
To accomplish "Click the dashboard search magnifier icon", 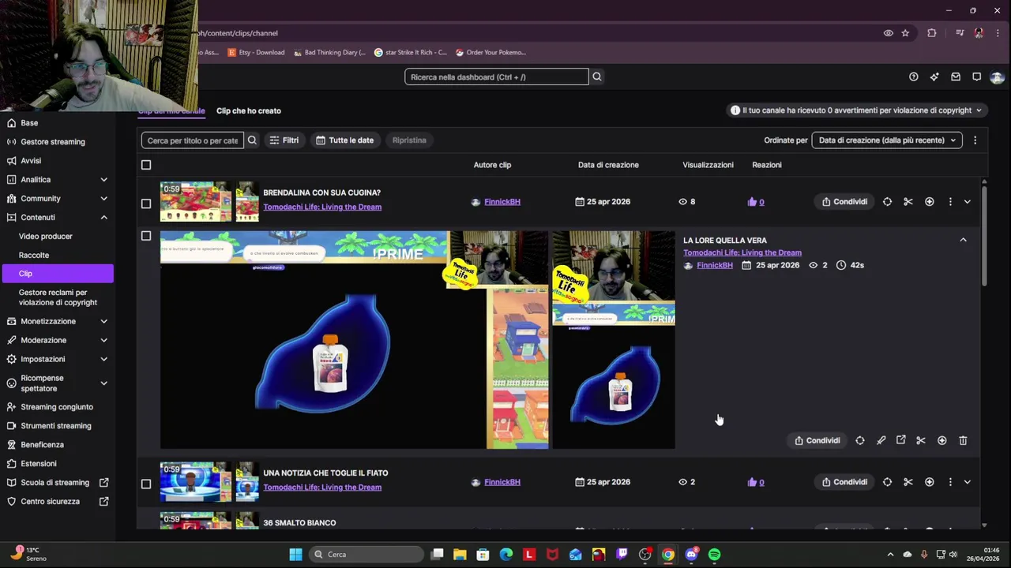I will click(x=597, y=77).
